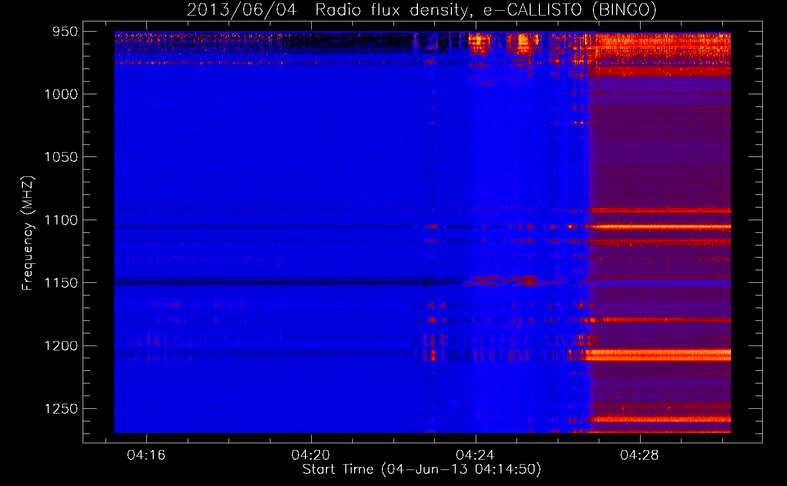Click the 1150 frequency tick label

61,283
